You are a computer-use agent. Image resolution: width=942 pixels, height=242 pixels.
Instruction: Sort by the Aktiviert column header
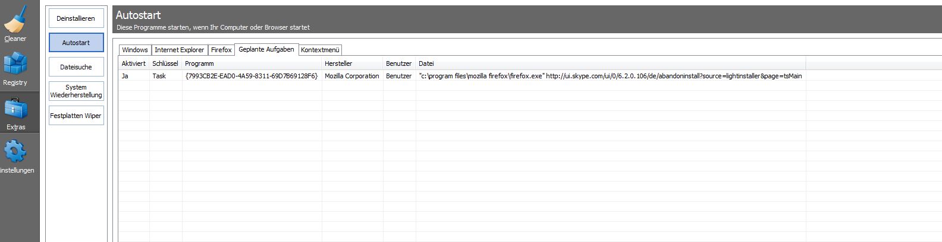(133, 63)
